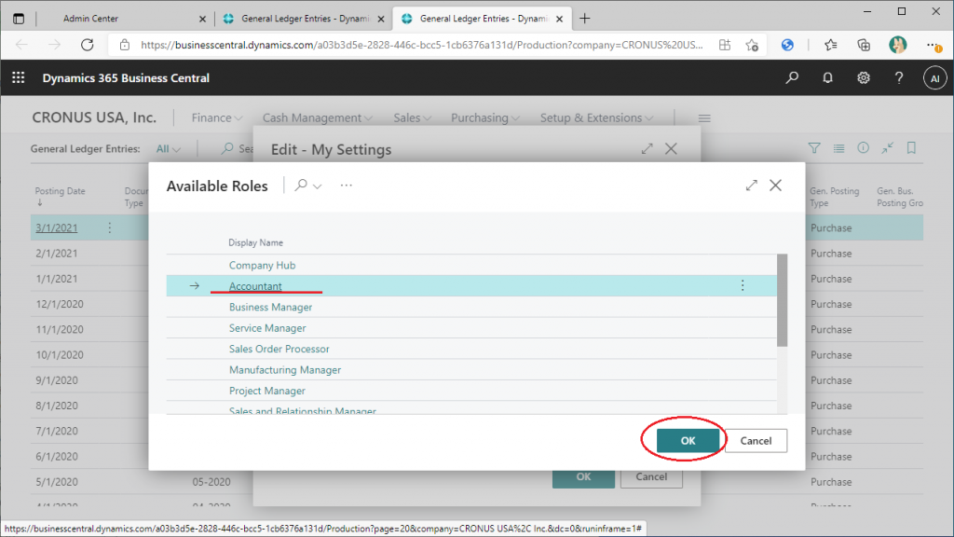Open browser favorites star
The height and width of the screenshot is (537, 954).
(830, 45)
